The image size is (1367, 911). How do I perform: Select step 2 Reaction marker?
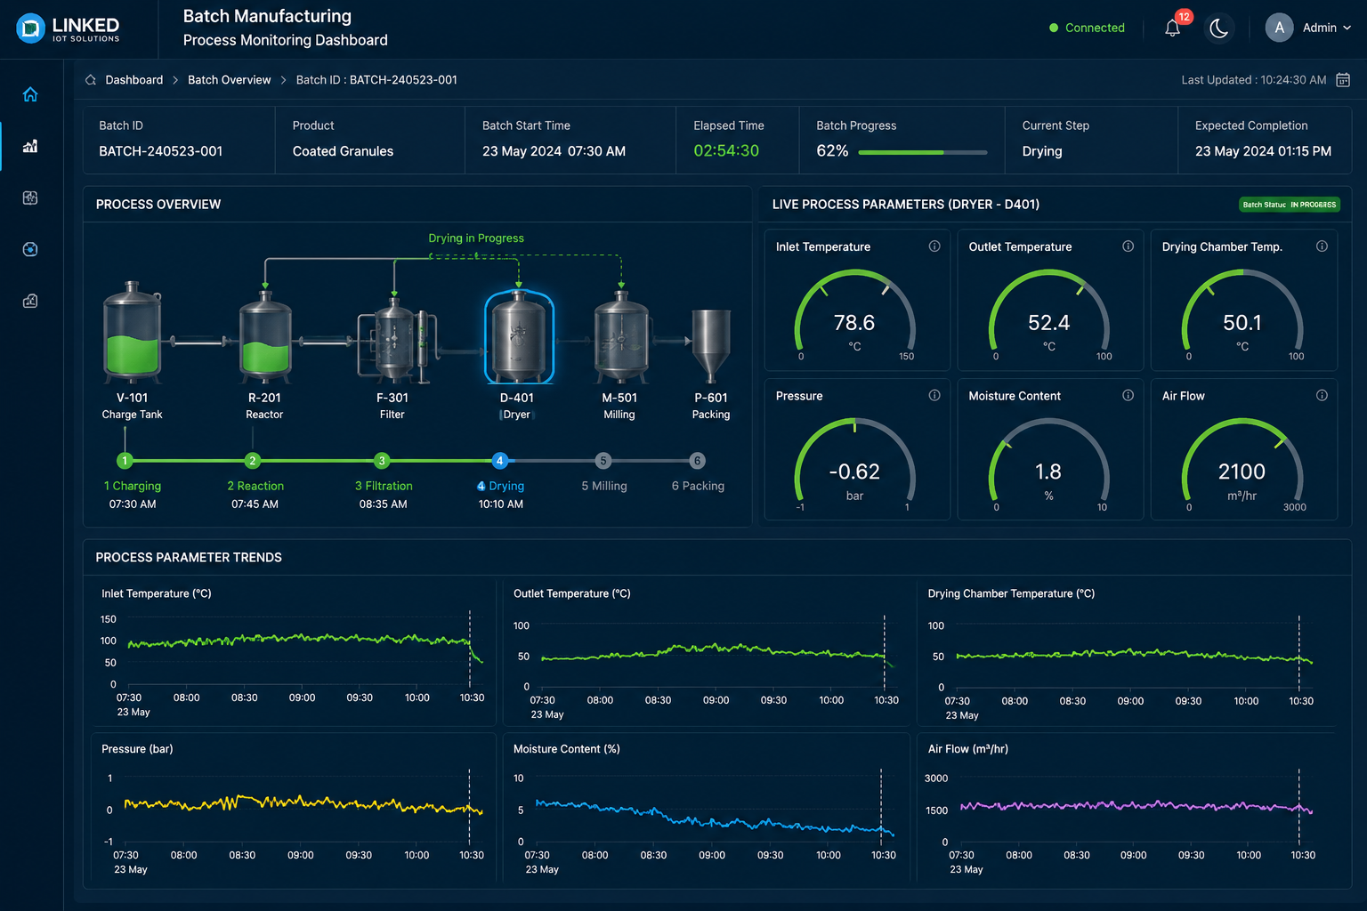click(x=253, y=461)
